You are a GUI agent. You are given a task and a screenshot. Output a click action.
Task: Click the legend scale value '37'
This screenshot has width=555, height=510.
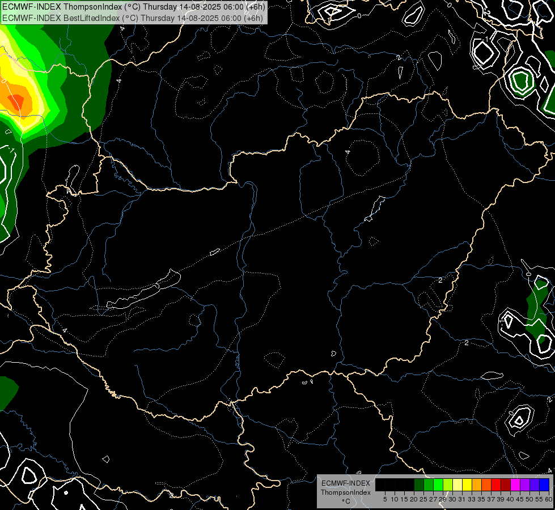click(x=492, y=499)
